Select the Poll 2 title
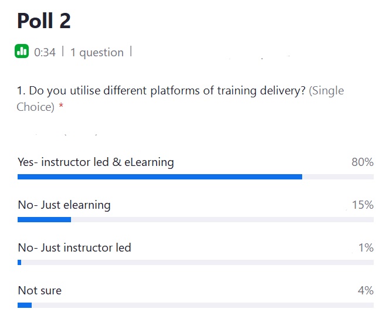Image resolution: width=389 pixels, height=336 pixels. pyautogui.click(x=44, y=21)
